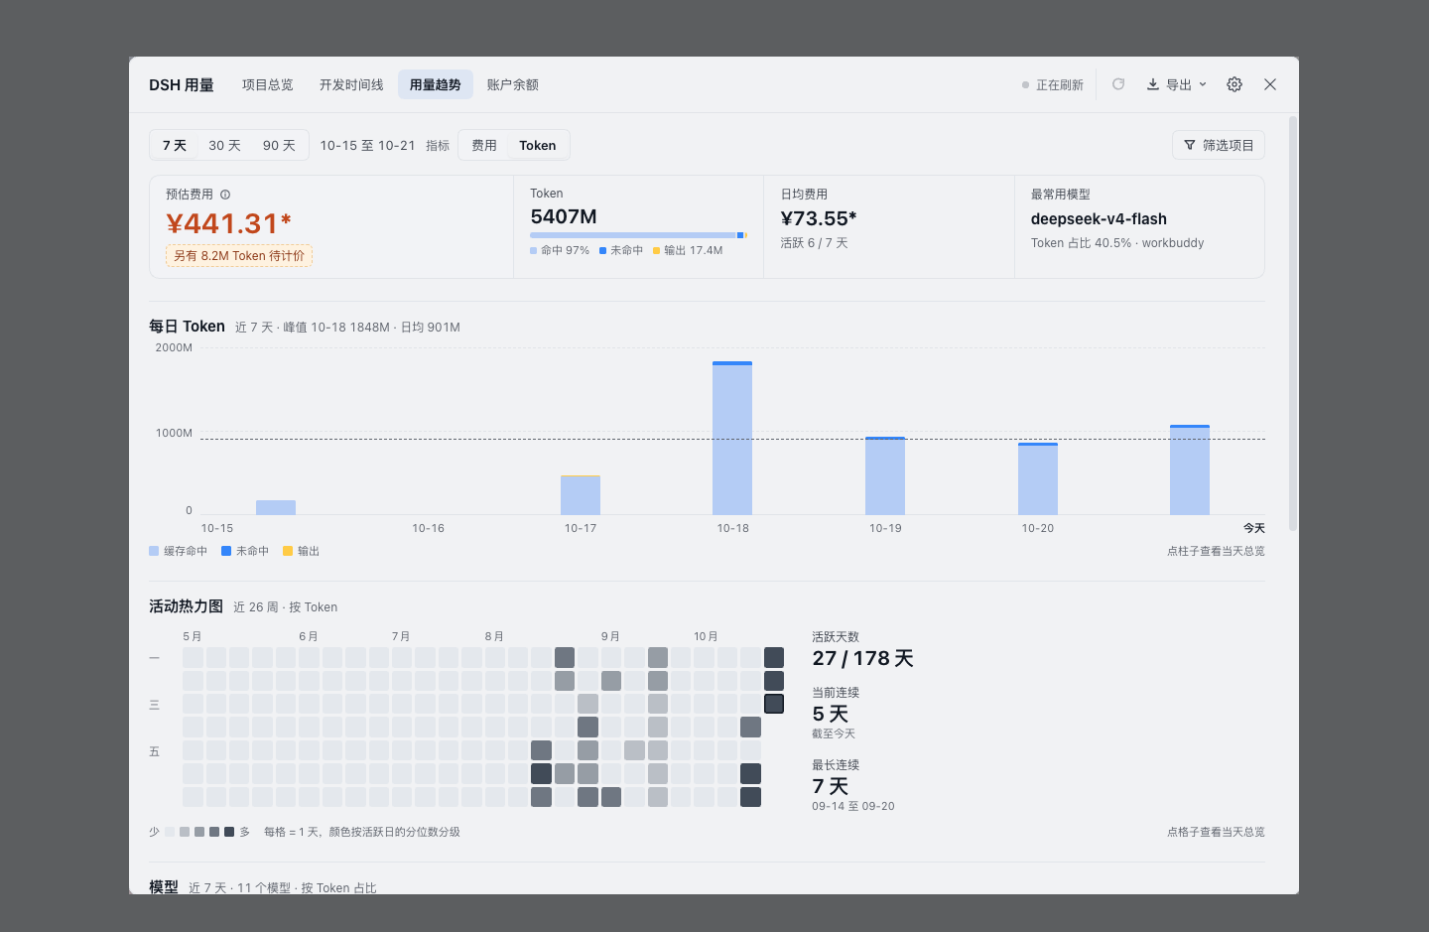Click the 10-18 peak bar
Viewport: 1429px width, 932px height.
tap(732, 438)
